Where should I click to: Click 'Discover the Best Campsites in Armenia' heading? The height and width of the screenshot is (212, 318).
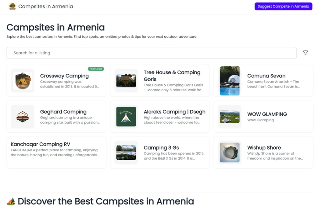(x=106, y=201)
